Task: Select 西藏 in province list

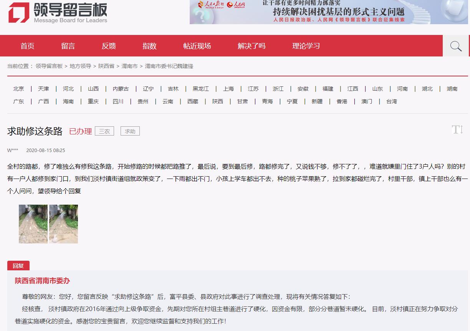Action: [193, 101]
